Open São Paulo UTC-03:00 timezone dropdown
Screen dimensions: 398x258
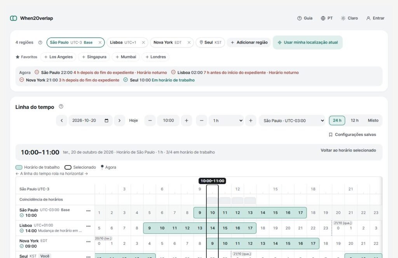tap(292, 120)
